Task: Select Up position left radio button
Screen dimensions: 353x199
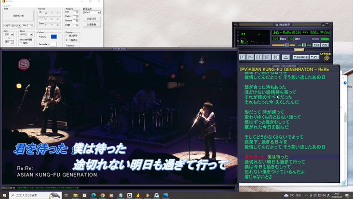Action: (x=46, y=14)
